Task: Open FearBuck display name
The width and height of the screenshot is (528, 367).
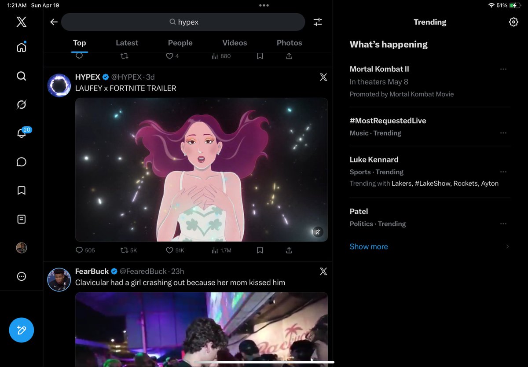Action: 92,272
